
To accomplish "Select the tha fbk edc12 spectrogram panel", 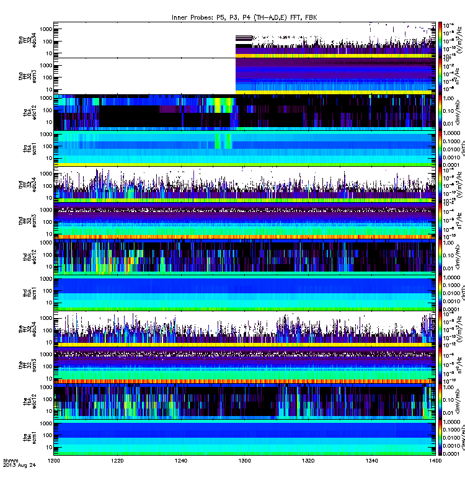I will point(244,112).
